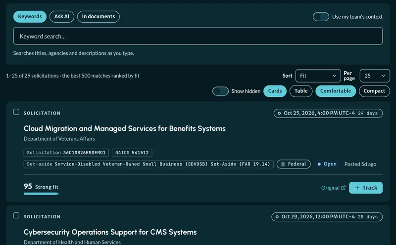Open Cloud Migration and Managed Services title
Viewport: 396px width, 245px height.
point(125,128)
